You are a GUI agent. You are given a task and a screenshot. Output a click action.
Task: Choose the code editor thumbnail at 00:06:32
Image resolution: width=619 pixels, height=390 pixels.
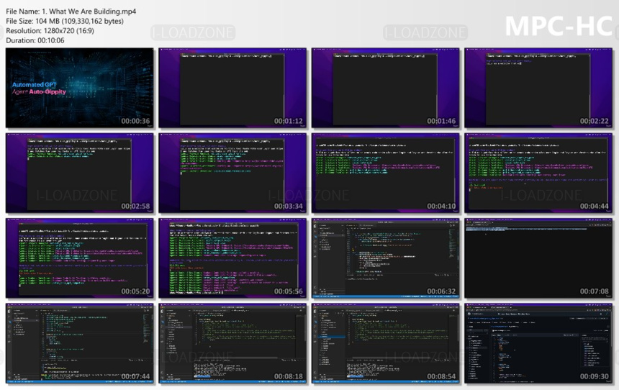click(x=385, y=258)
